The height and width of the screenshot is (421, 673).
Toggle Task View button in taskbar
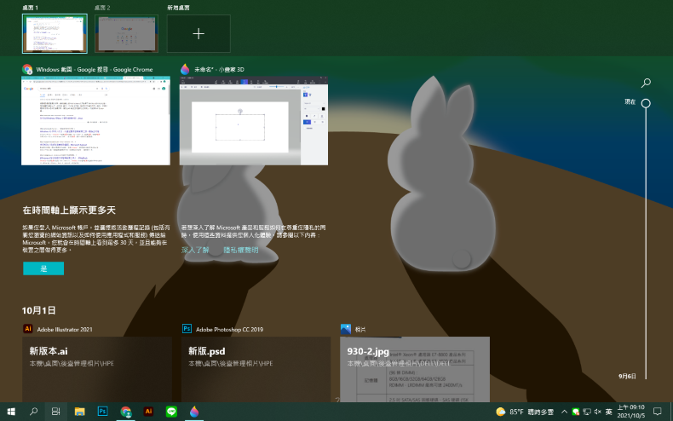(x=55, y=412)
